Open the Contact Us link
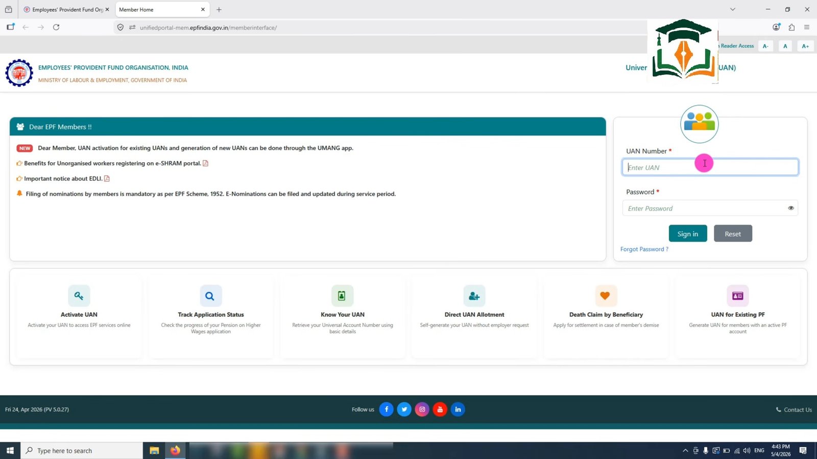The width and height of the screenshot is (817, 459). (794, 410)
